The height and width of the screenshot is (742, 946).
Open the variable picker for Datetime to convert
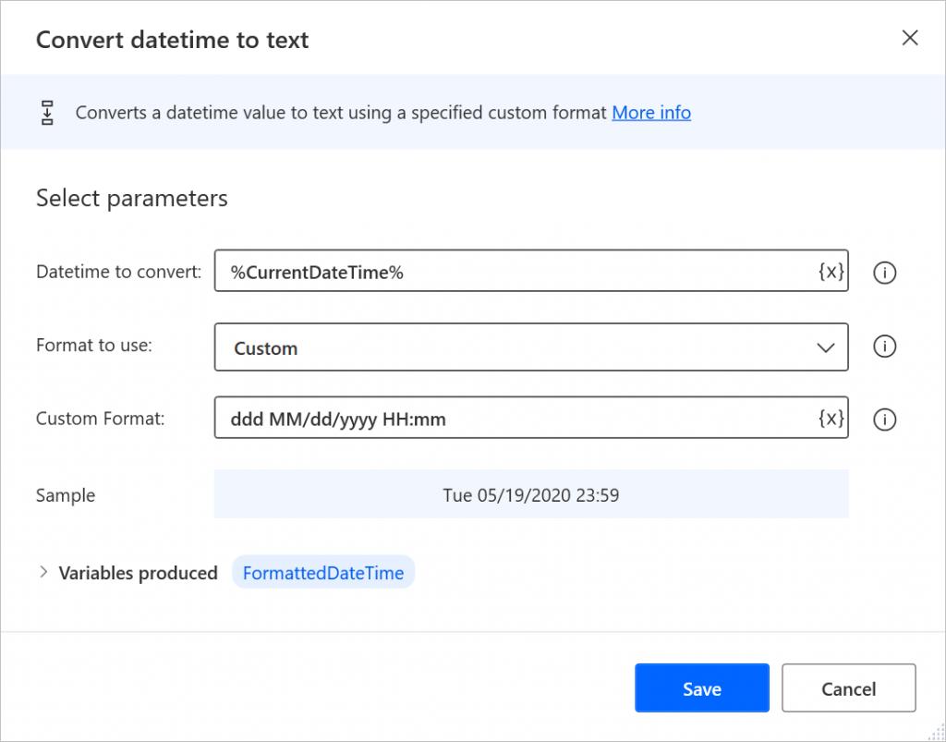831,272
